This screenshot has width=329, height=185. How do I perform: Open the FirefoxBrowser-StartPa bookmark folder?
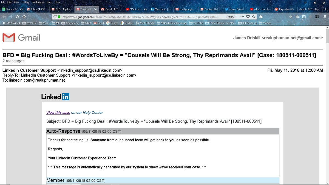coord(220,23)
